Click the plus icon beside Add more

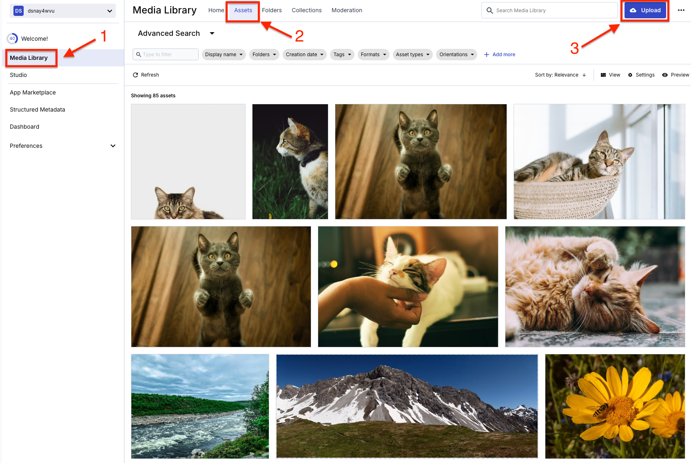point(486,55)
